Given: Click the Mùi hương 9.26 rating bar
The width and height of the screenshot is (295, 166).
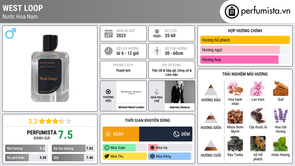Looking at the screenshot, I should [27, 148].
